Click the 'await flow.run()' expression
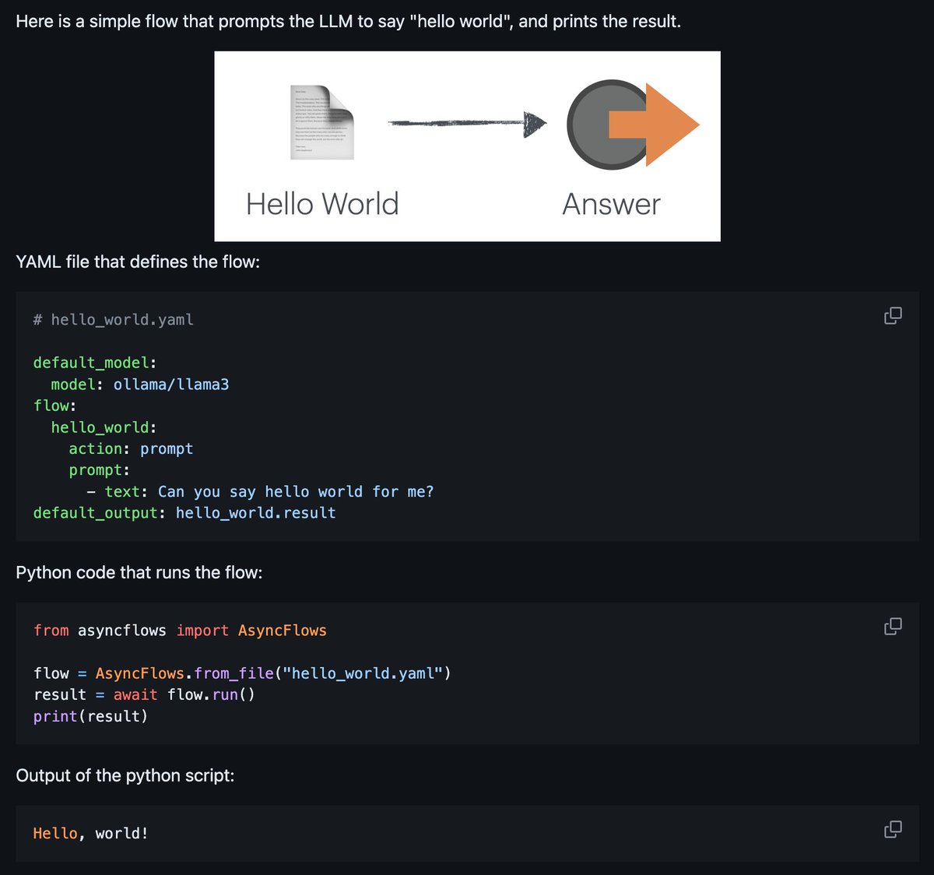This screenshot has width=934, height=875. [x=184, y=694]
